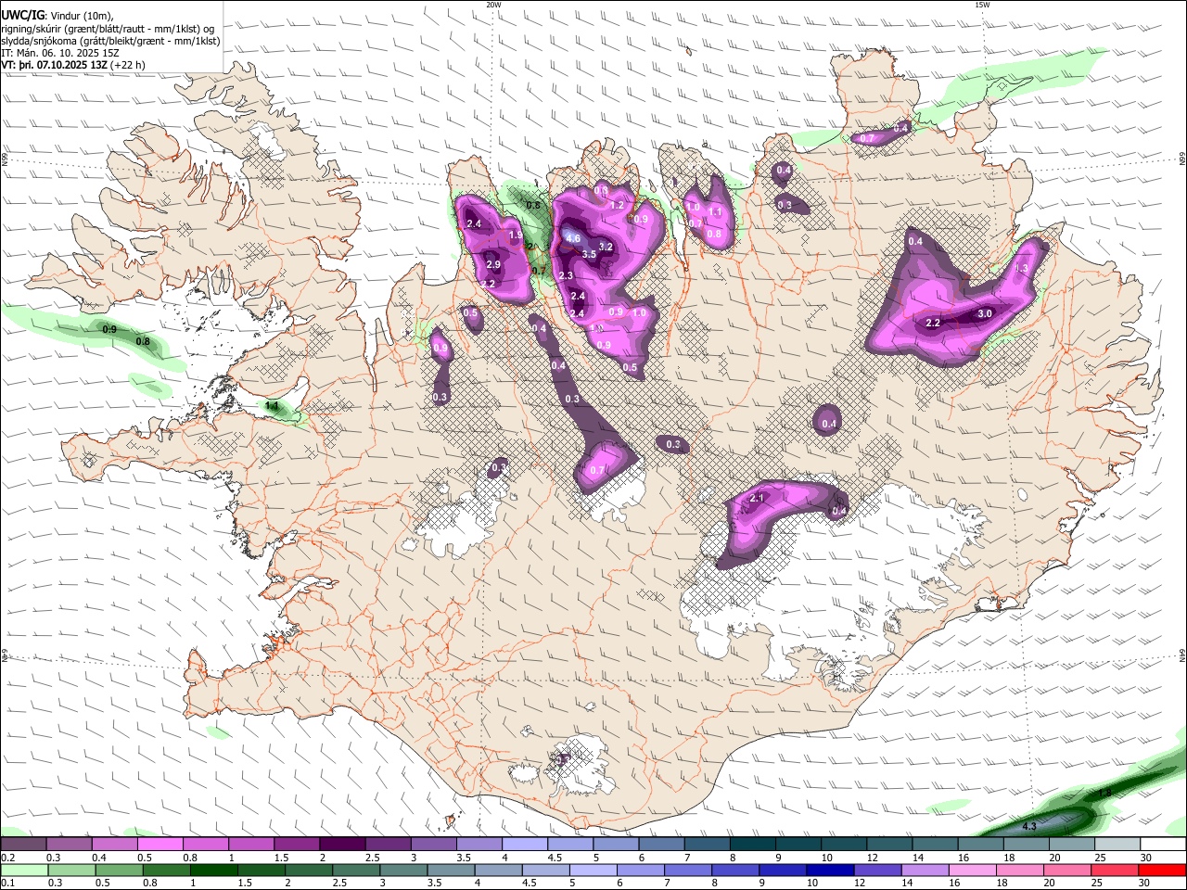Click the 0.2 label on the upper snow scale
This screenshot has width=1187, height=890.
pyautogui.click(x=6, y=858)
